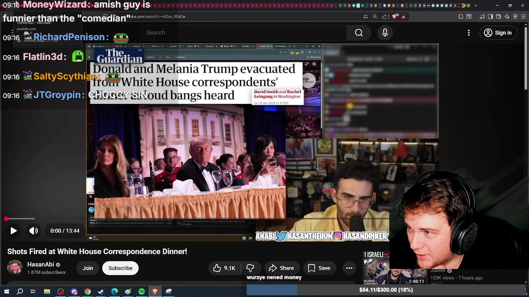Focus the YouTube Search input field

tap(244, 33)
